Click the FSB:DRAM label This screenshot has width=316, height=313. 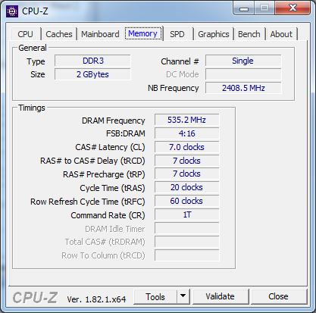coord(126,133)
